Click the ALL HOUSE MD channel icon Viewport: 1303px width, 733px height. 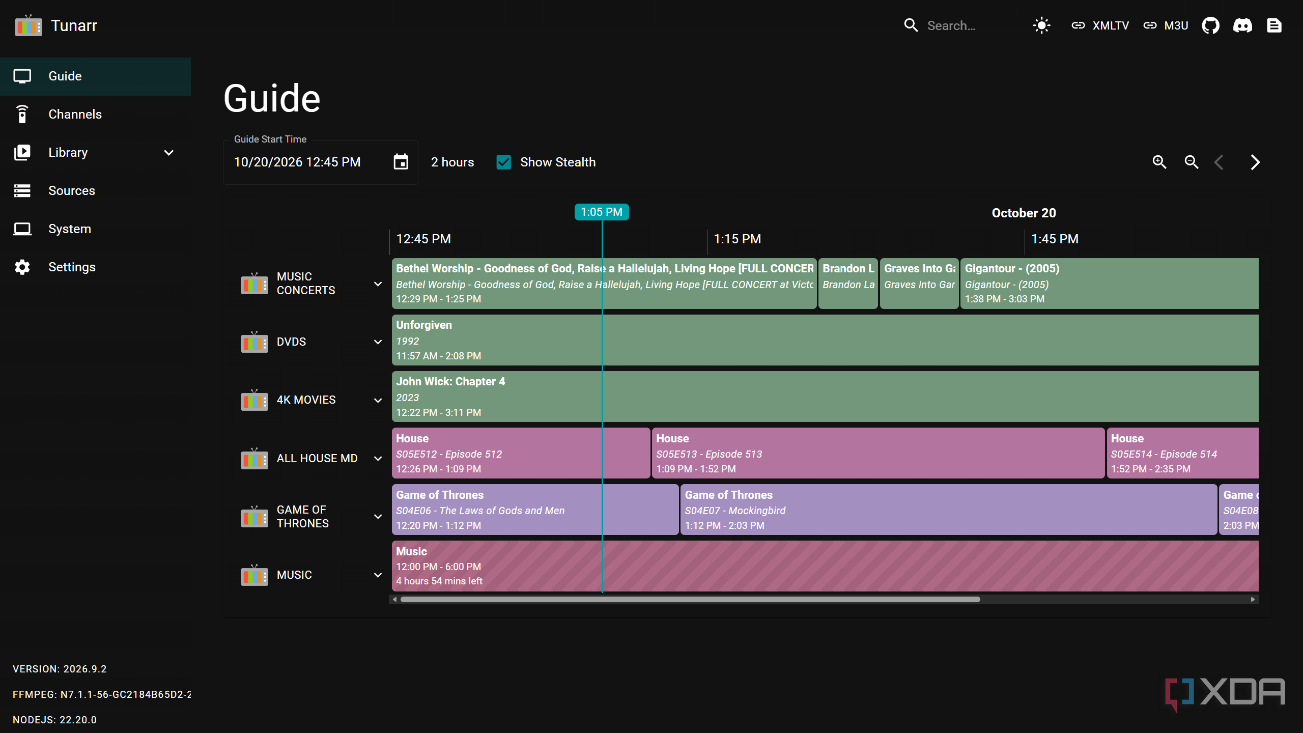coord(254,459)
